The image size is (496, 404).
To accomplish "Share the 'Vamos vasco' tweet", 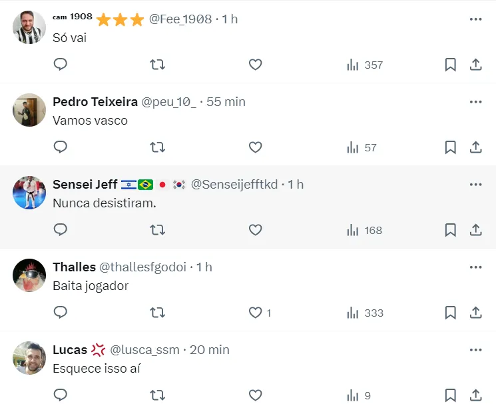I will (x=475, y=147).
